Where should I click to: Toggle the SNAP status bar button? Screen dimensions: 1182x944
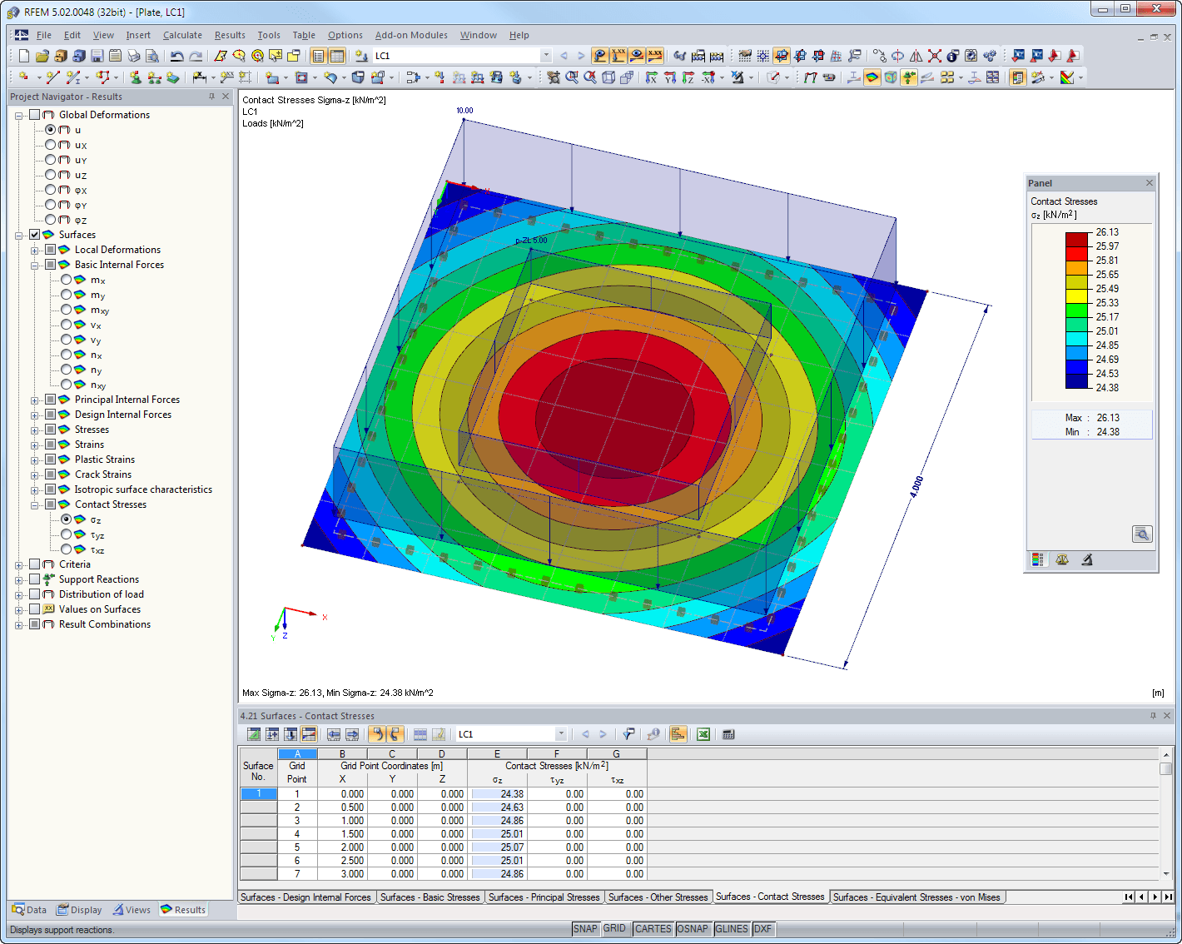[x=585, y=929]
